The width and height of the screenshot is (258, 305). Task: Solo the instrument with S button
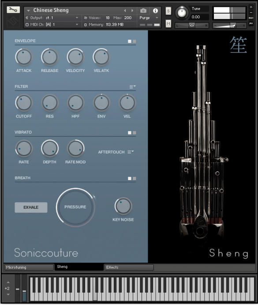[168, 11]
